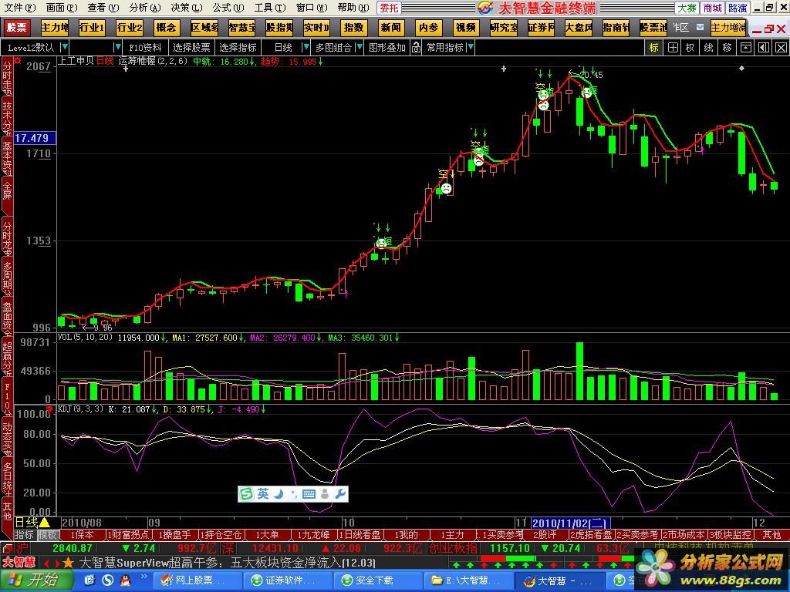Screen dimensions: 790x592
Task: Open the 视频 toolbar item
Action: tap(465, 28)
